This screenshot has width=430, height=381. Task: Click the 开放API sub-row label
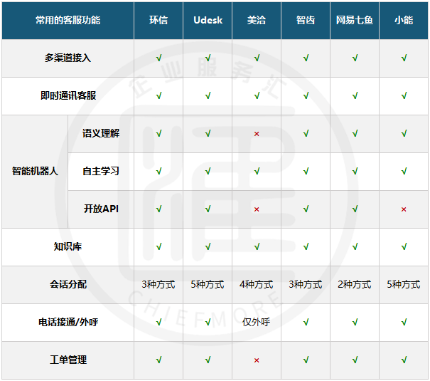(x=101, y=209)
